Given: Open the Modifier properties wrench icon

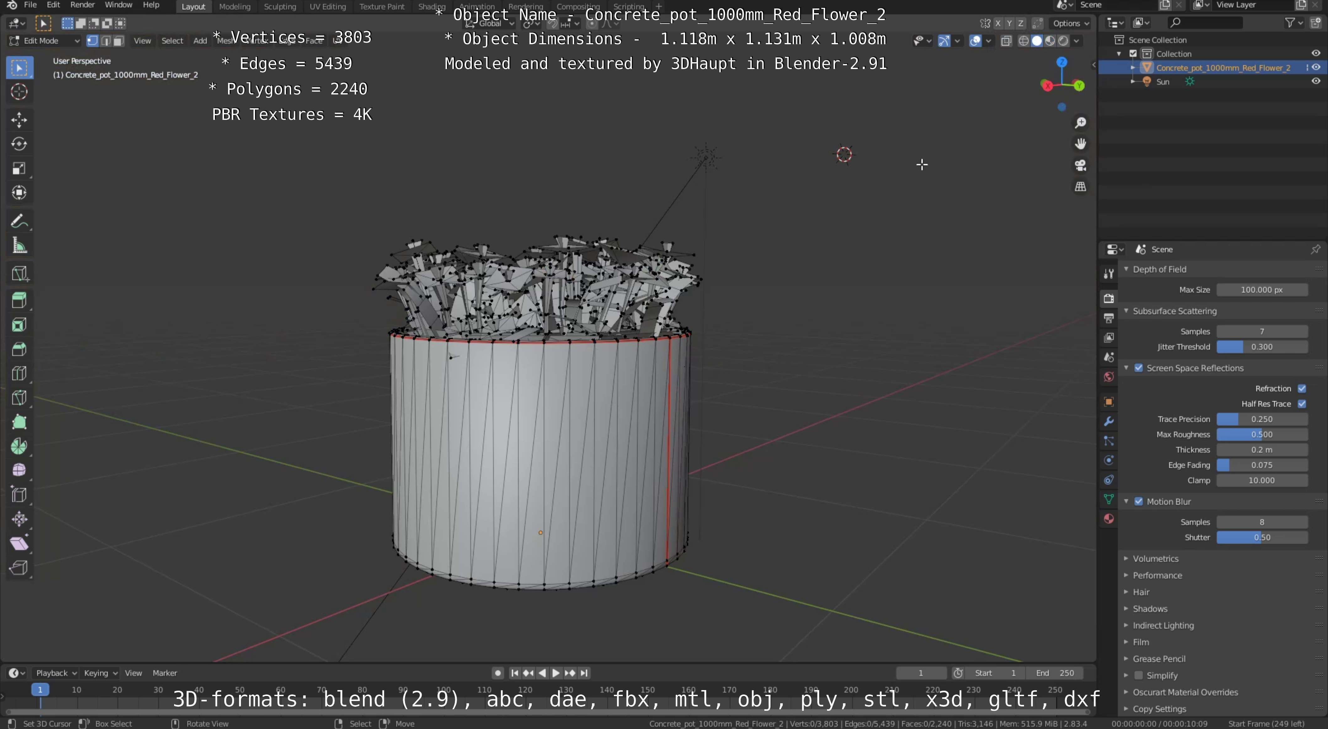Looking at the screenshot, I should point(1108,421).
